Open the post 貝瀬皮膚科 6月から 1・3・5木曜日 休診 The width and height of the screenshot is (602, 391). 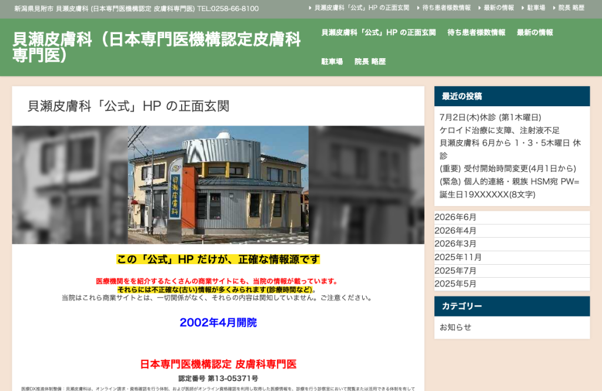coord(510,149)
